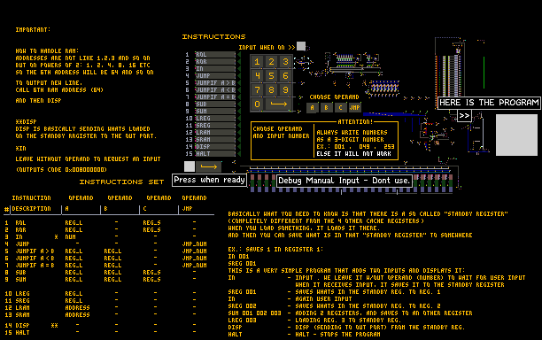The image size is (542, 340).
Task: Choose the SUM instruction button
Action: (x=215, y=112)
